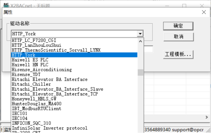Click the 取消 button

point(178,37)
